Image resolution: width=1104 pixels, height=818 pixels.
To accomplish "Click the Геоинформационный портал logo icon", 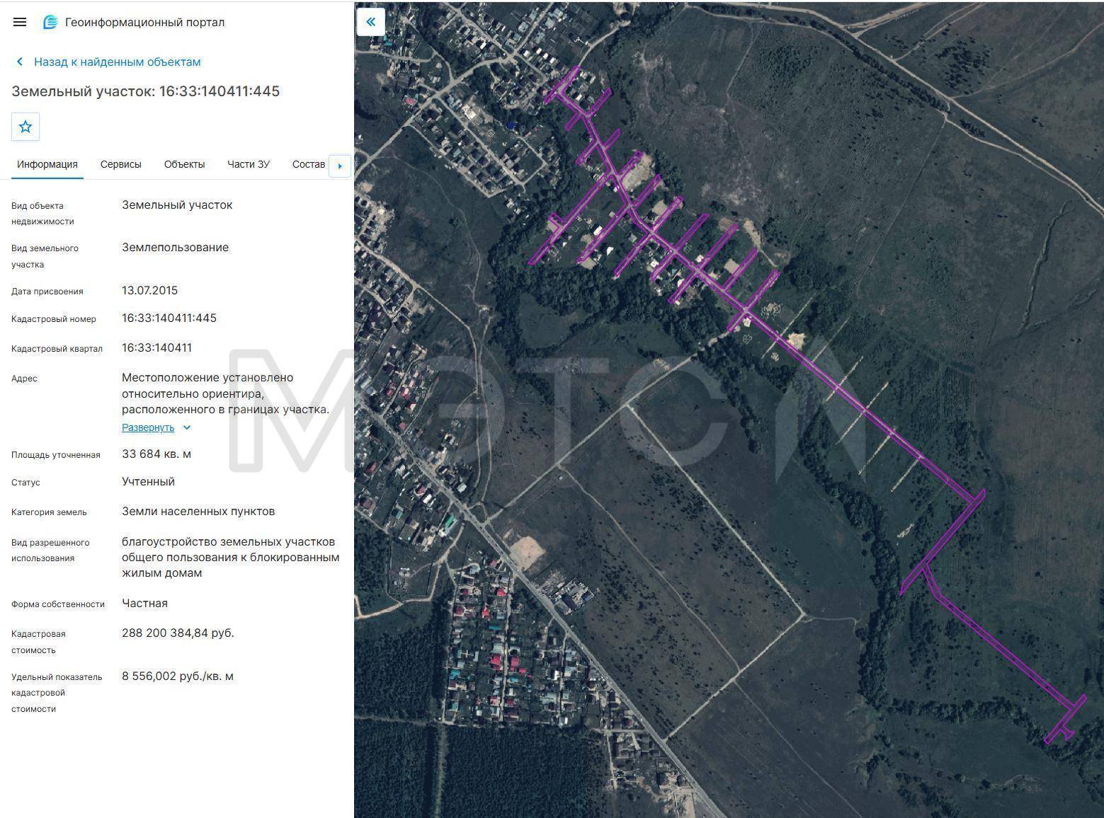I will pyautogui.click(x=50, y=22).
